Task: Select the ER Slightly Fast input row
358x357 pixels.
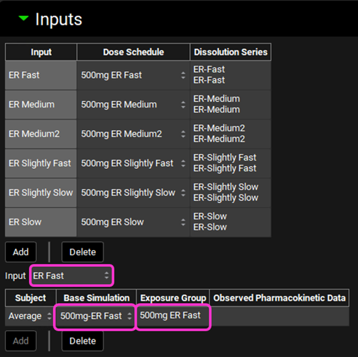Action: tap(41, 163)
